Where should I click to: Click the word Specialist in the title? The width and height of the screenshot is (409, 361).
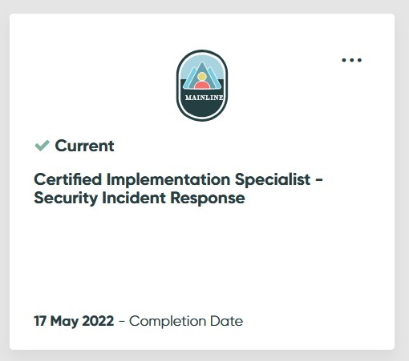click(273, 179)
